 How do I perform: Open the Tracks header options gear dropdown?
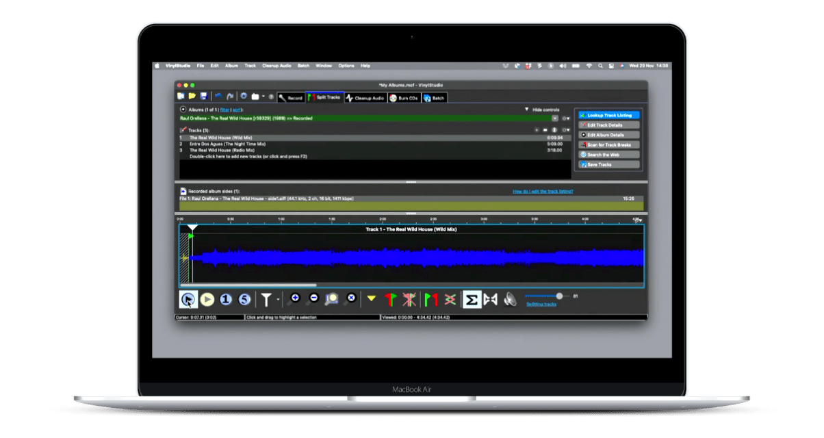click(x=566, y=130)
